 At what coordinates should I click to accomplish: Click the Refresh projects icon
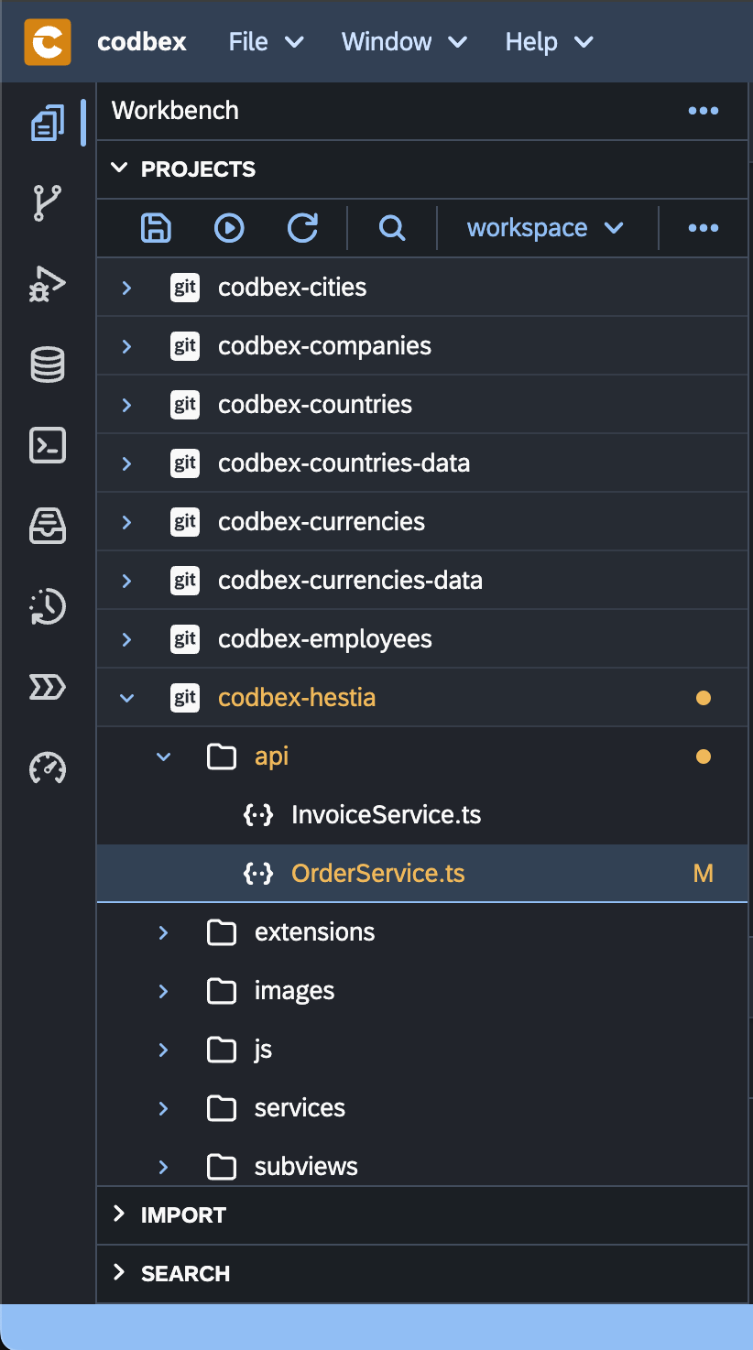pyautogui.click(x=302, y=228)
